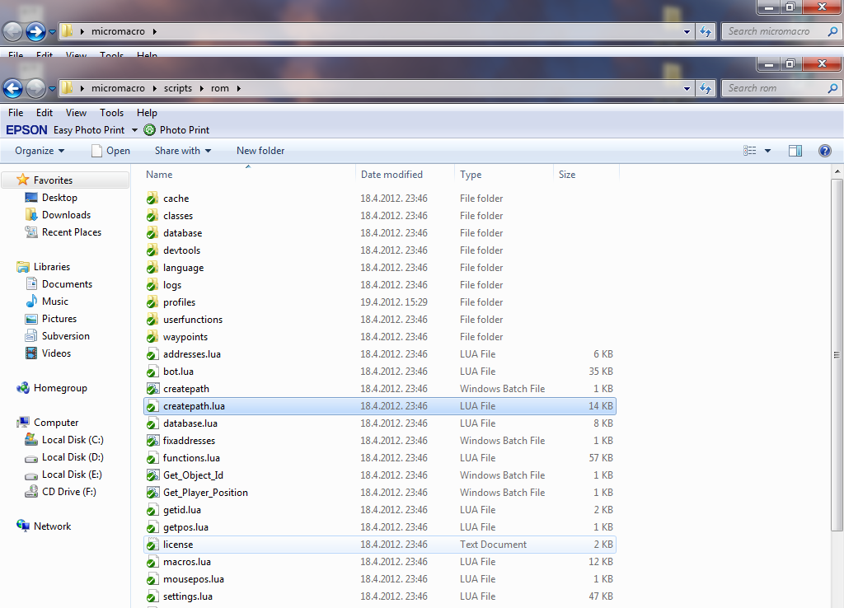Screen dimensions: 844x608
Task: Open the change view options dropdown arrow
Action: tap(767, 151)
